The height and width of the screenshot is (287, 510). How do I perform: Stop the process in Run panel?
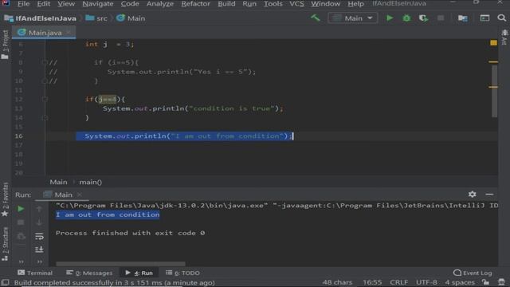coord(21,222)
